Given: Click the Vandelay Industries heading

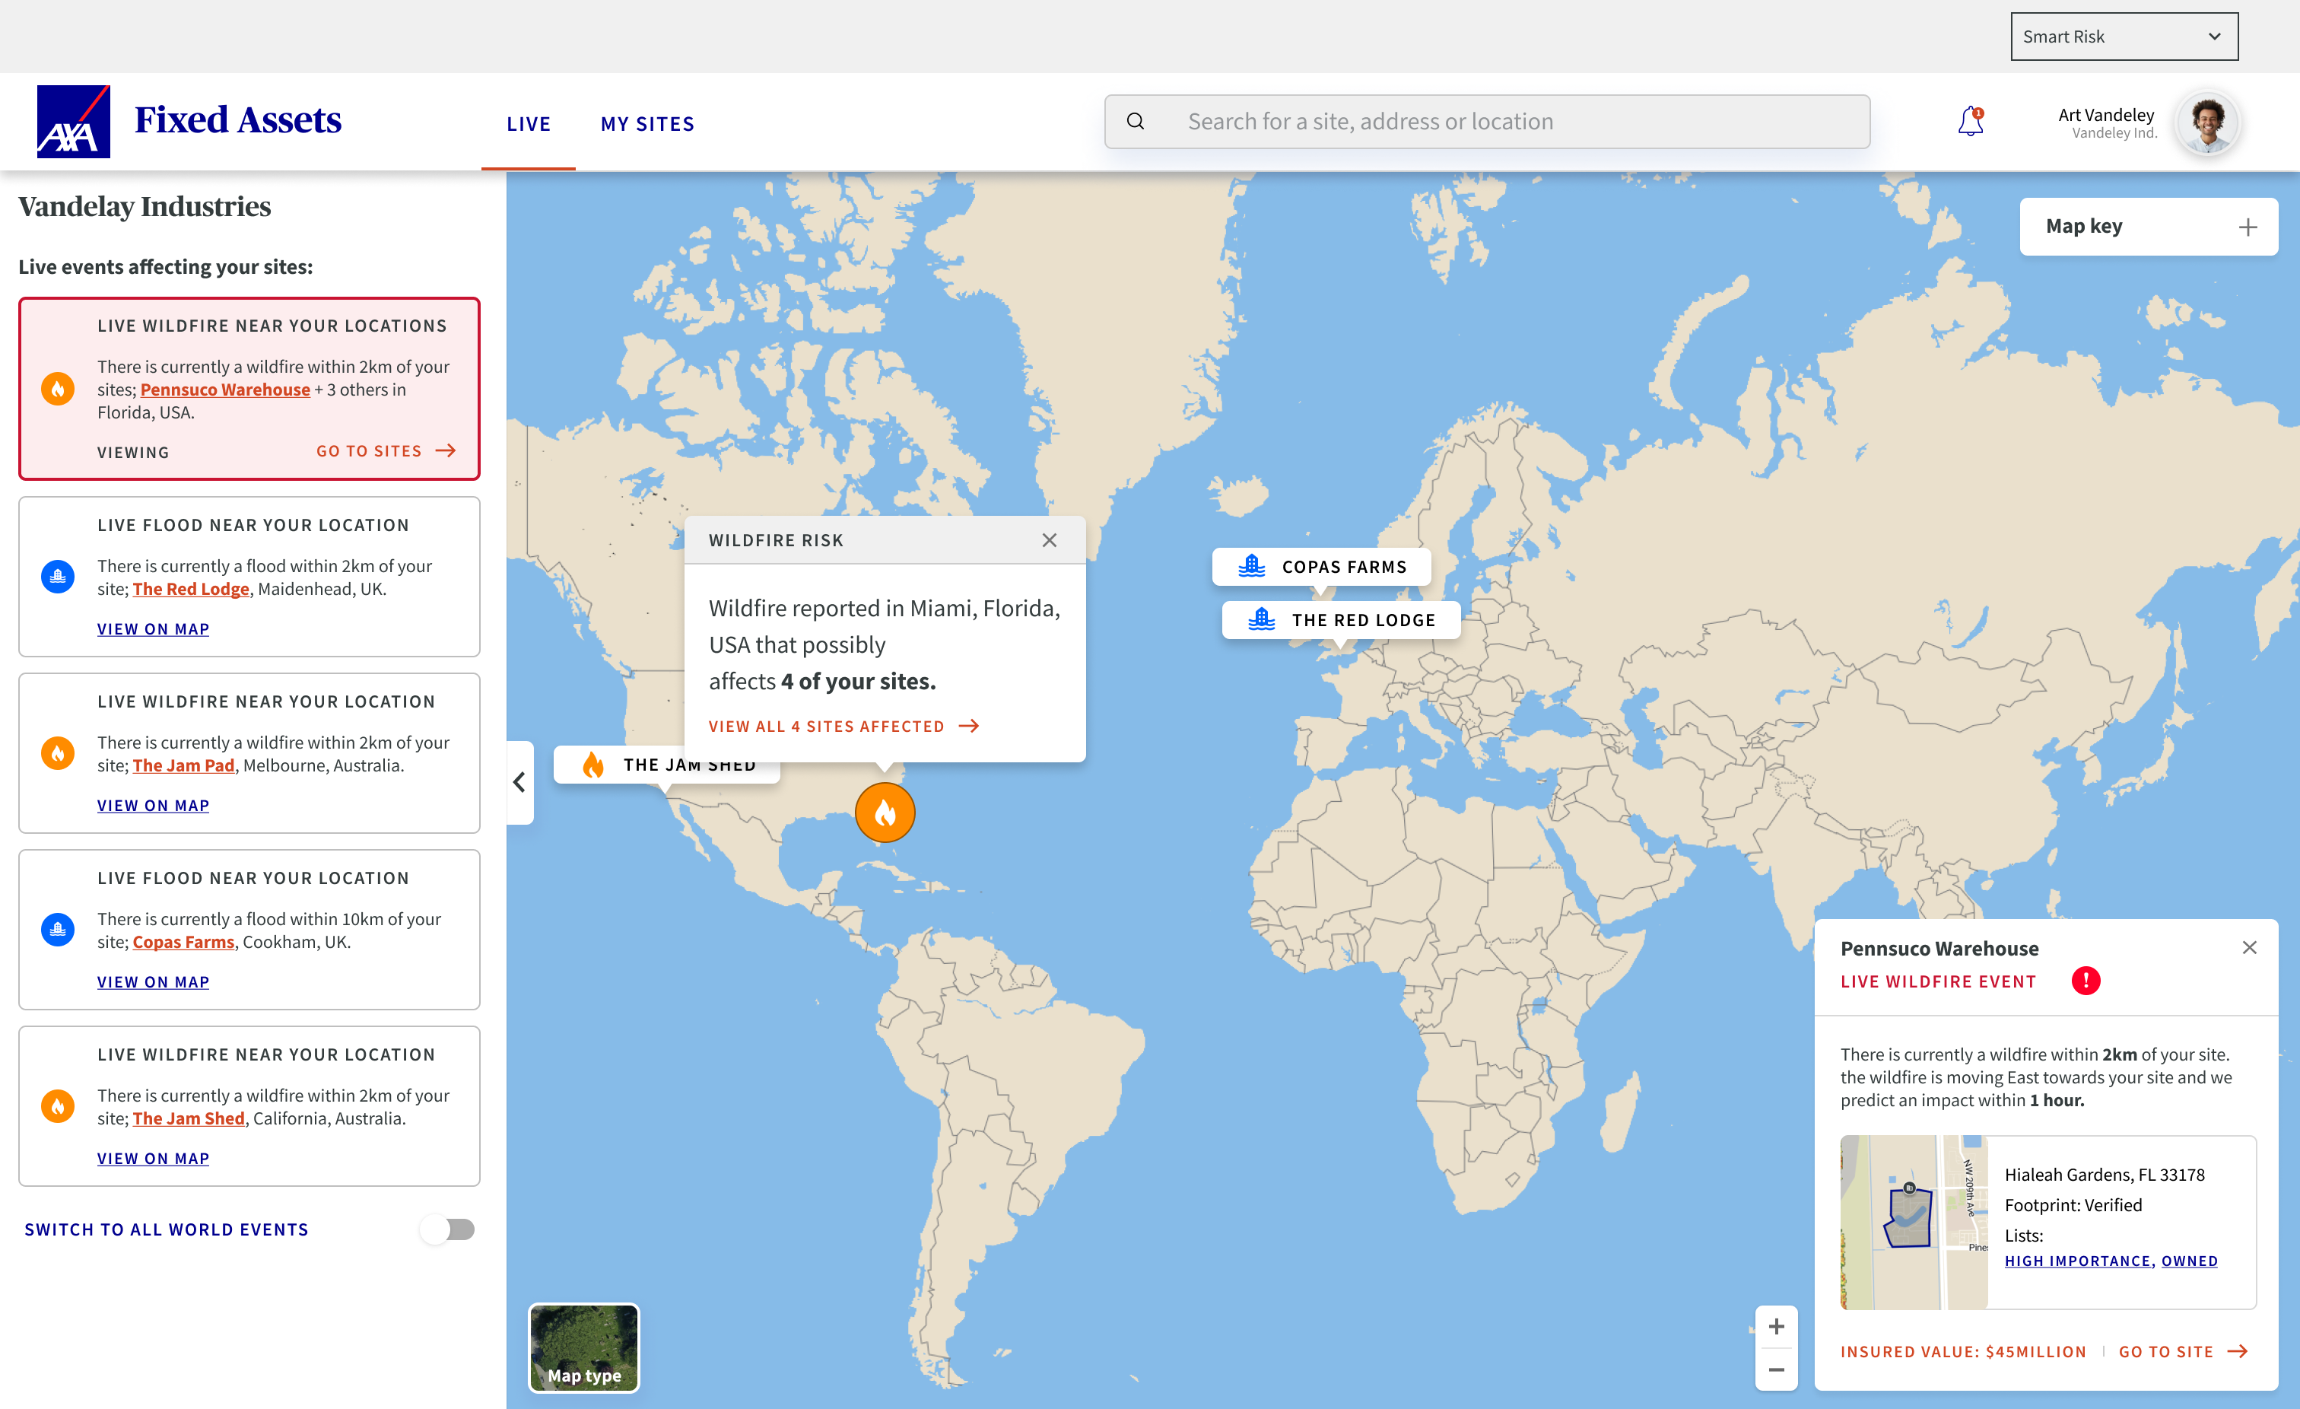Looking at the screenshot, I should pyautogui.click(x=145, y=206).
